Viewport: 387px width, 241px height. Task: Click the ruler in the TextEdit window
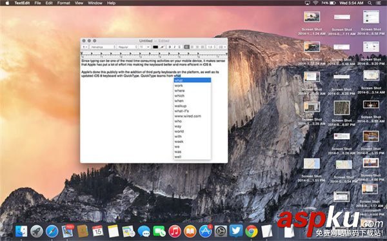[x=154, y=55]
